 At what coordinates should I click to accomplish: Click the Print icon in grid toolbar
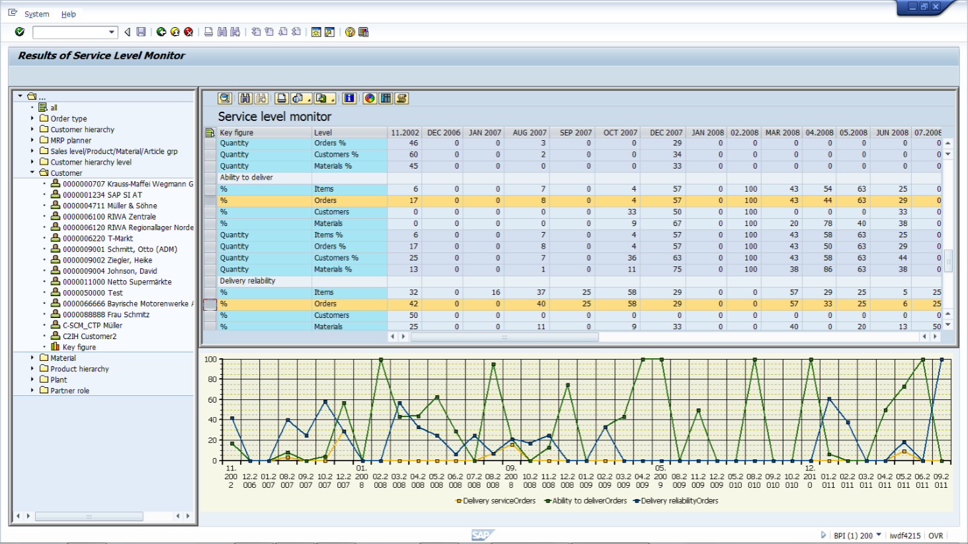(282, 98)
